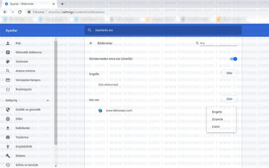
Task: Go back from Bildirimler page arrow
Action: point(91,43)
